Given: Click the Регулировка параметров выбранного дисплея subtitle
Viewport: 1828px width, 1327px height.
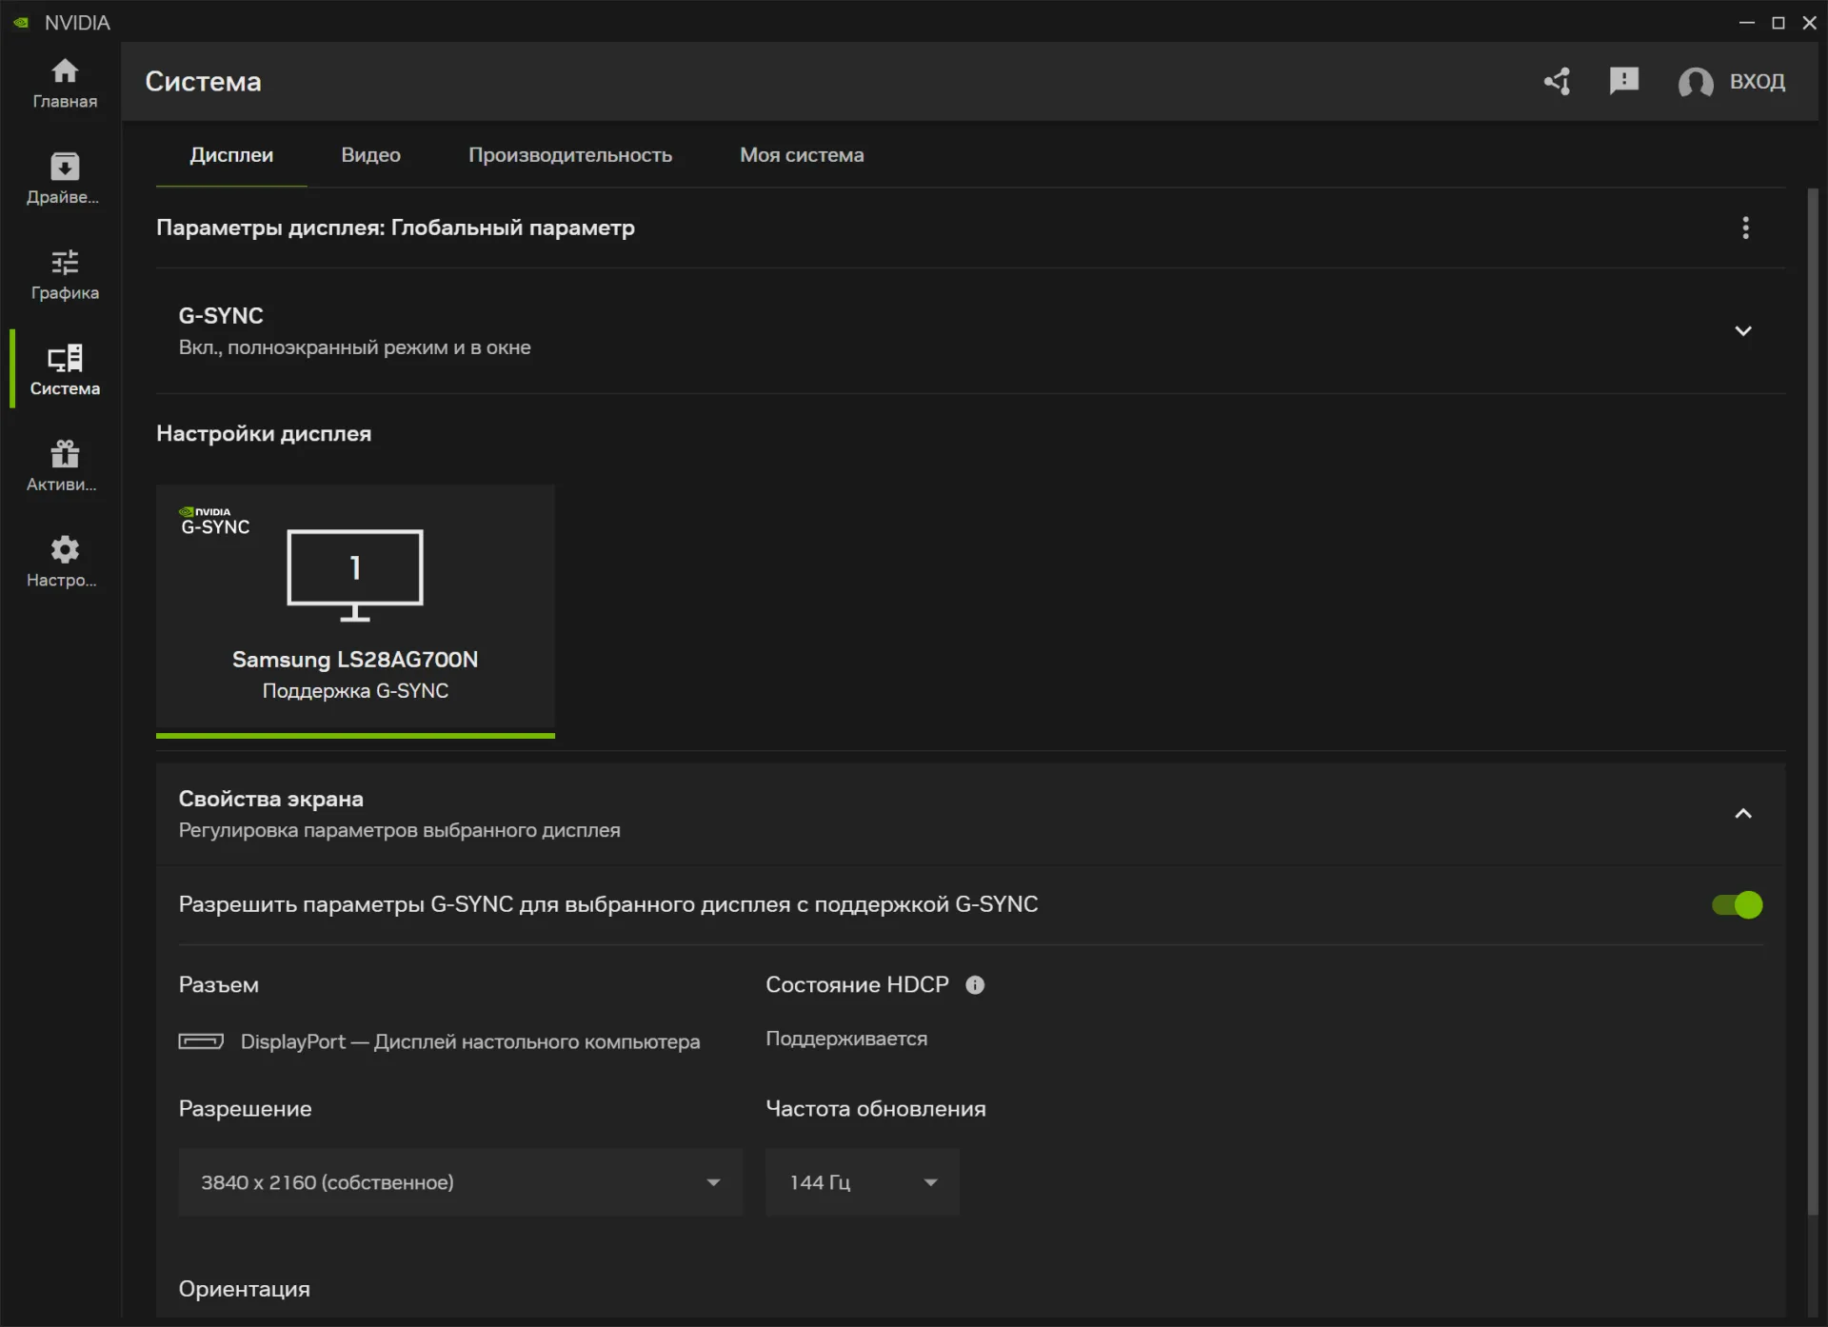Looking at the screenshot, I should click(x=399, y=830).
